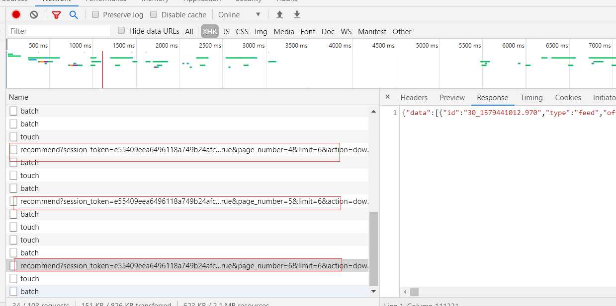Switch to the Timing tab
The height and width of the screenshot is (306, 616).
tap(531, 98)
